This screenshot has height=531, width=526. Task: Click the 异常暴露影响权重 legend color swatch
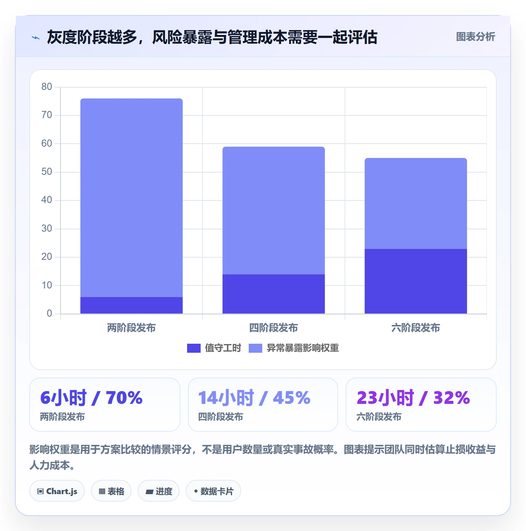pos(255,348)
